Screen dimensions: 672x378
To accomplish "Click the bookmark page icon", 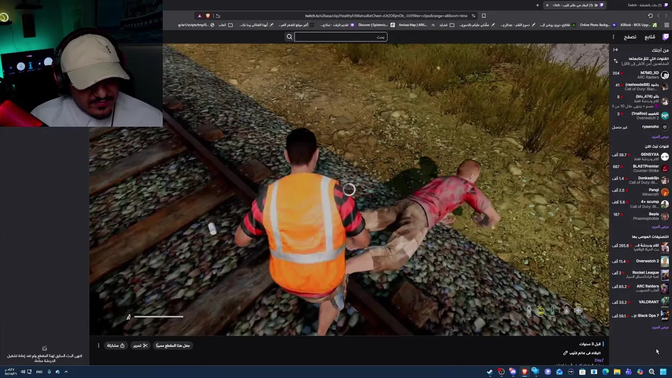I will 484,16.
